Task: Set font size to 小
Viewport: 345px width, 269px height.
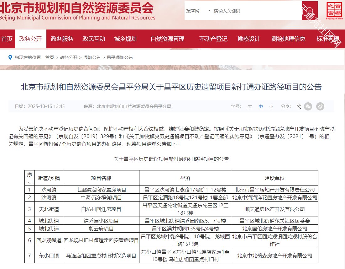Action: click(271, 107)
